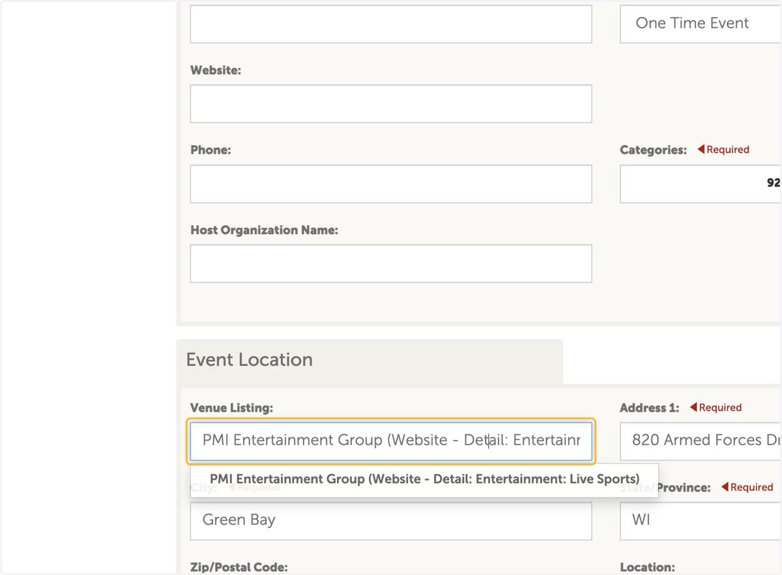
Task: Focus the Website text field
Action: [391, 104]
